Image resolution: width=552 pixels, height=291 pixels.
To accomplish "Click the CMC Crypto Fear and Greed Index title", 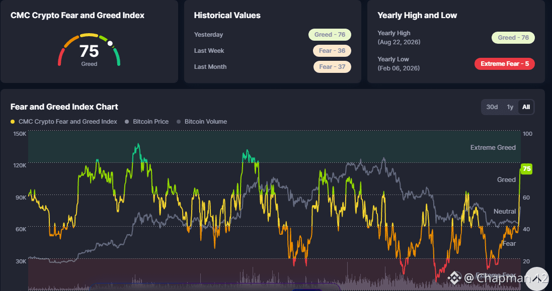I will pos(77,16).
